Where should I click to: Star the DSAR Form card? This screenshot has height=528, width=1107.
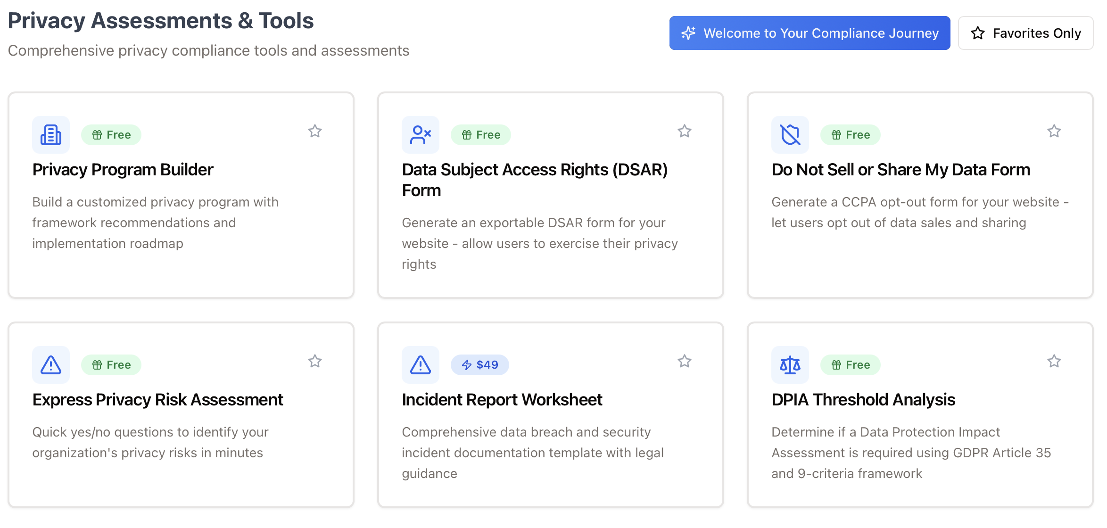click(685, 131)
